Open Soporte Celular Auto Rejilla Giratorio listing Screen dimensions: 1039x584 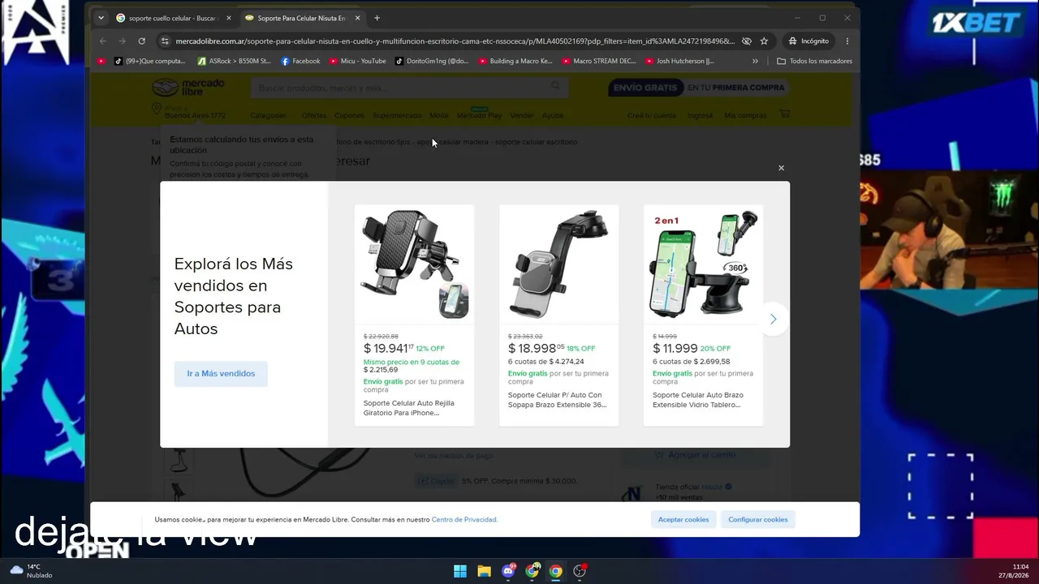click(409, 408)
